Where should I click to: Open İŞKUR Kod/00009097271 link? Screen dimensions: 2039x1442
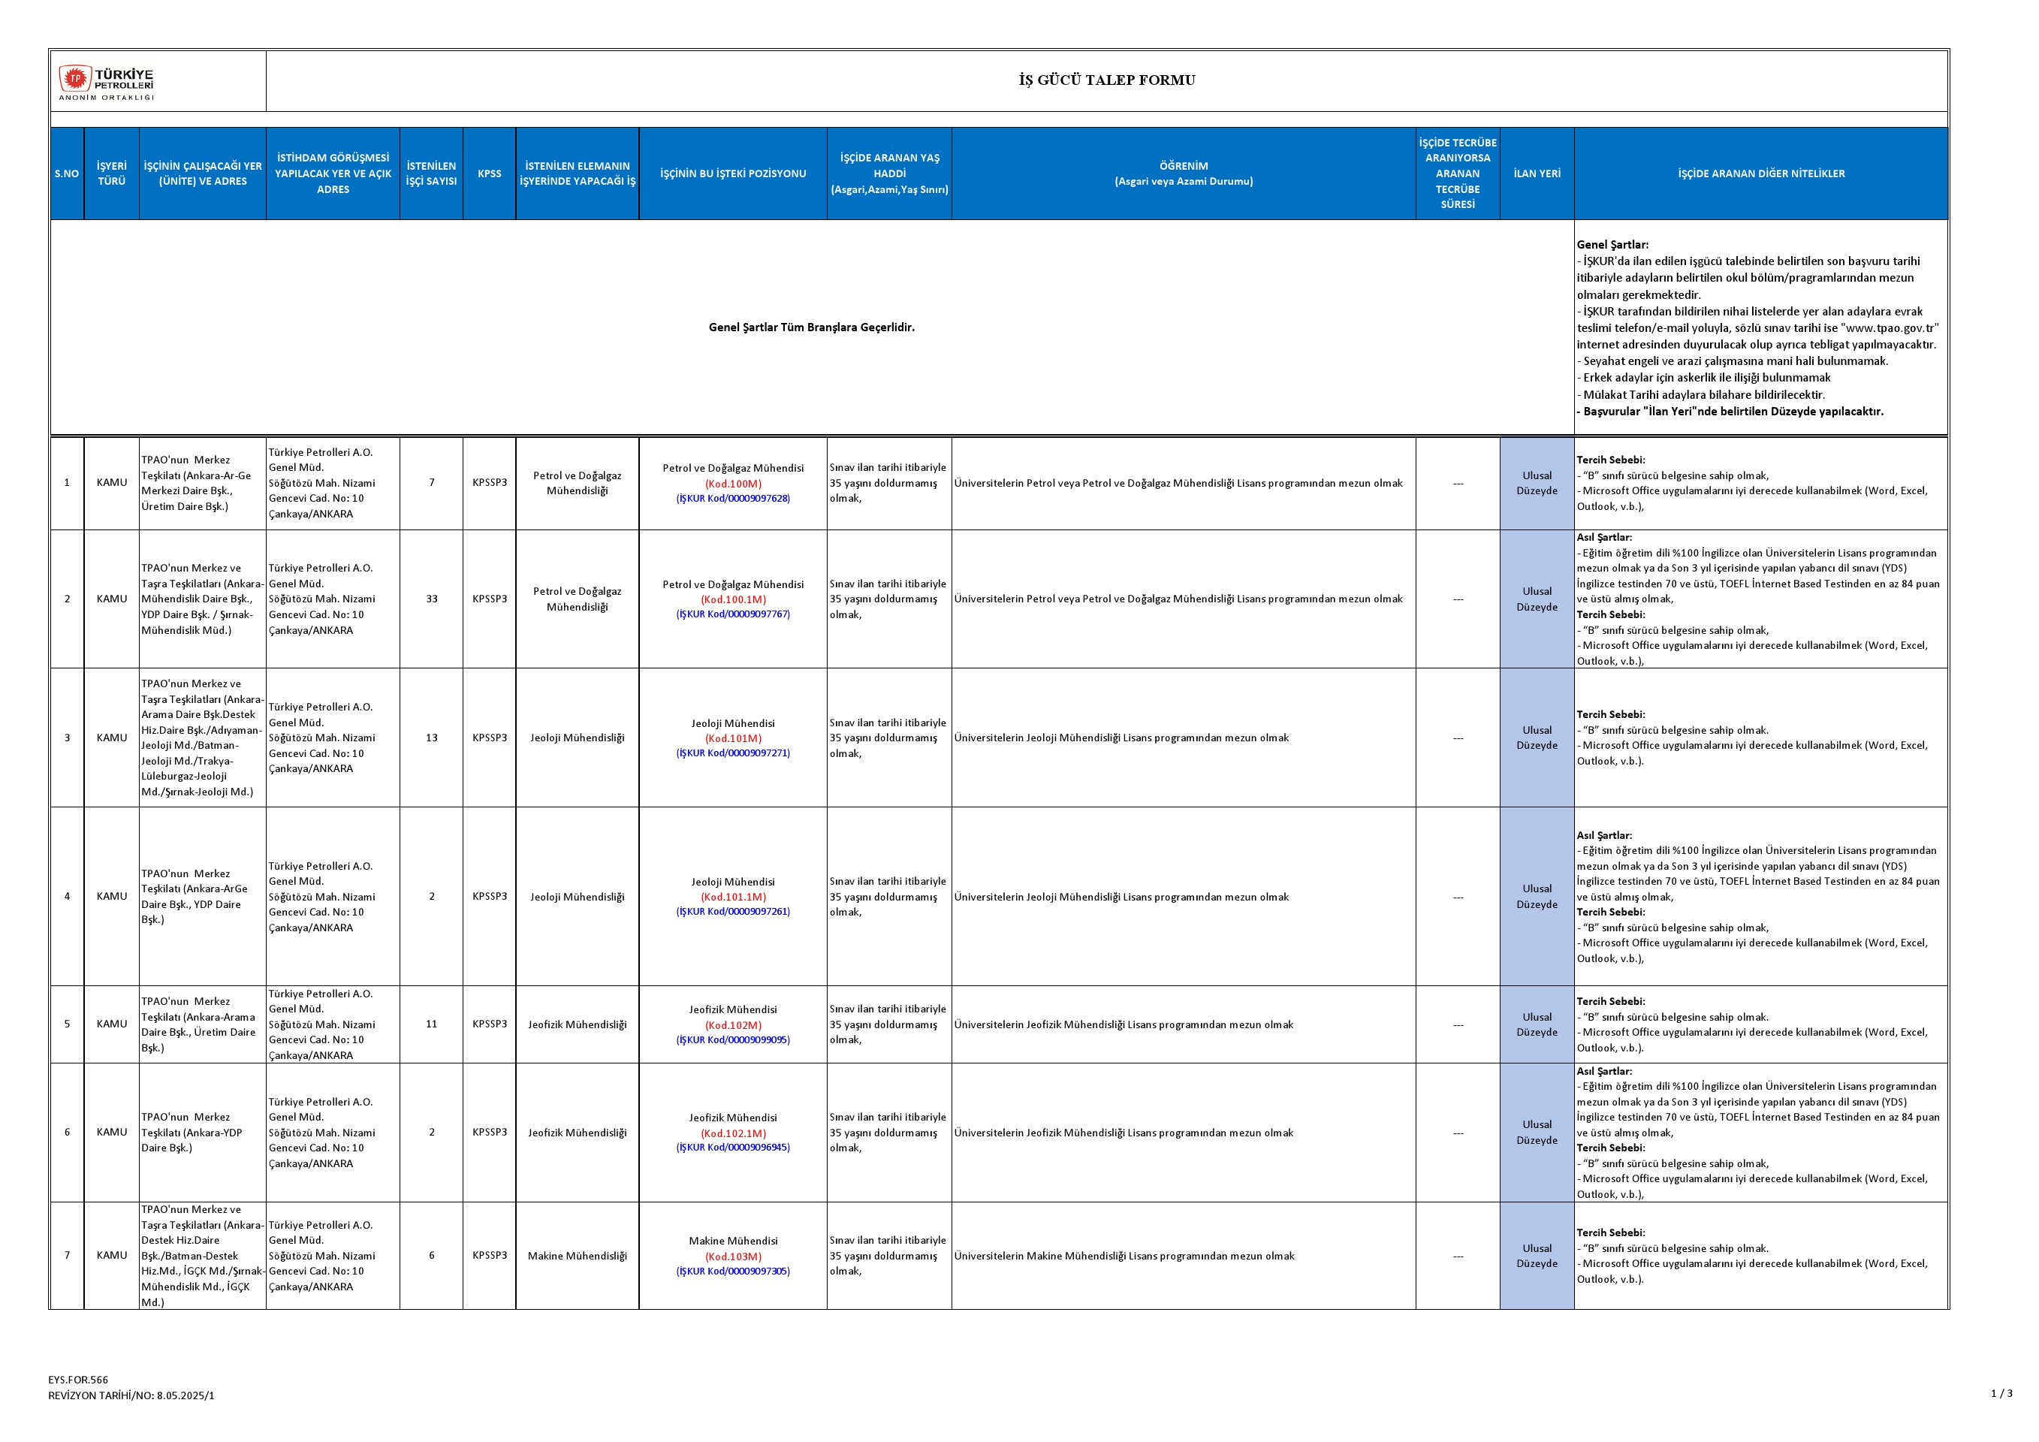733,754
